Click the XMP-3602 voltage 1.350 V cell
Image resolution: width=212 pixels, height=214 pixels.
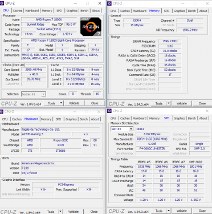[x=196, y=200]
